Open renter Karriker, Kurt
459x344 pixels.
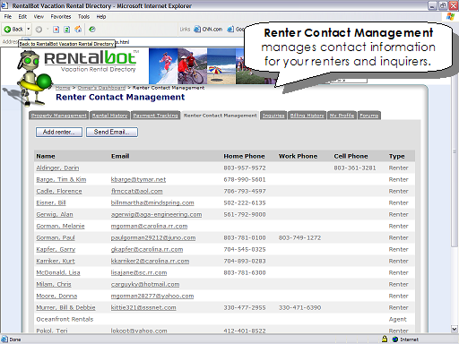pyautogui.click(x=56, y=261)
